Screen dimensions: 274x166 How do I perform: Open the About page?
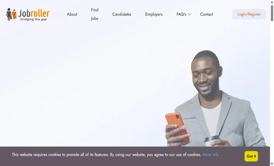tap(72, 14)
